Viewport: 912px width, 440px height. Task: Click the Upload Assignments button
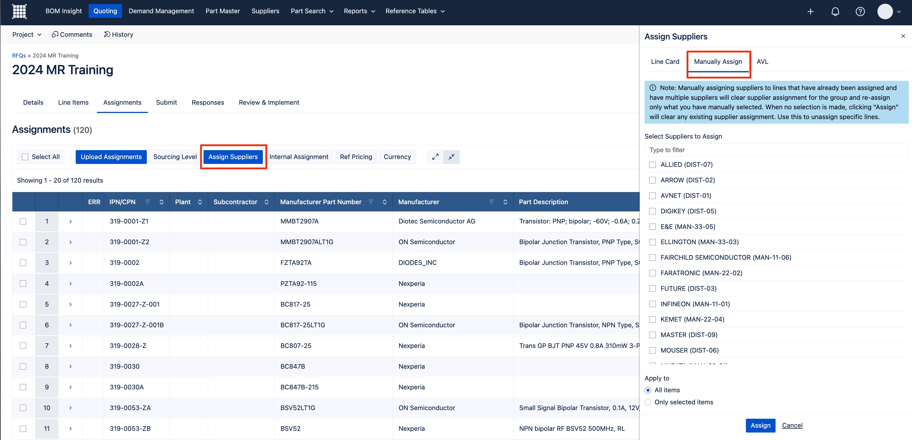click(x=111, y=157)
